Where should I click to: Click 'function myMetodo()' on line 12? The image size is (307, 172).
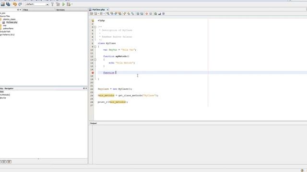116,56
